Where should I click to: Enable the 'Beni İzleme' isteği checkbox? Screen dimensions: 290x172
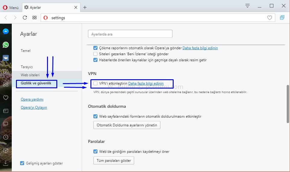tap(96, 54)
